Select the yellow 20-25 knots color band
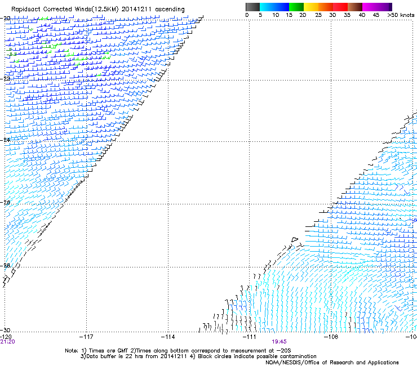Image resolution: width=417 pixels, height=366 pixels. (x=311, y=7)
